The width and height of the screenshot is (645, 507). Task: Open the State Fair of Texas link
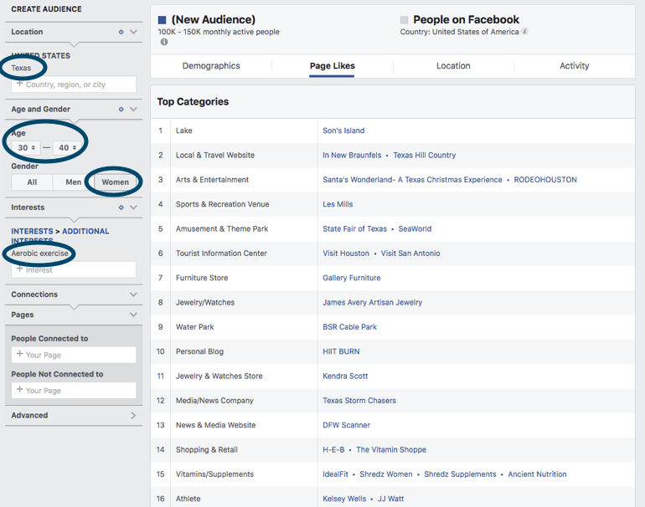354,229
